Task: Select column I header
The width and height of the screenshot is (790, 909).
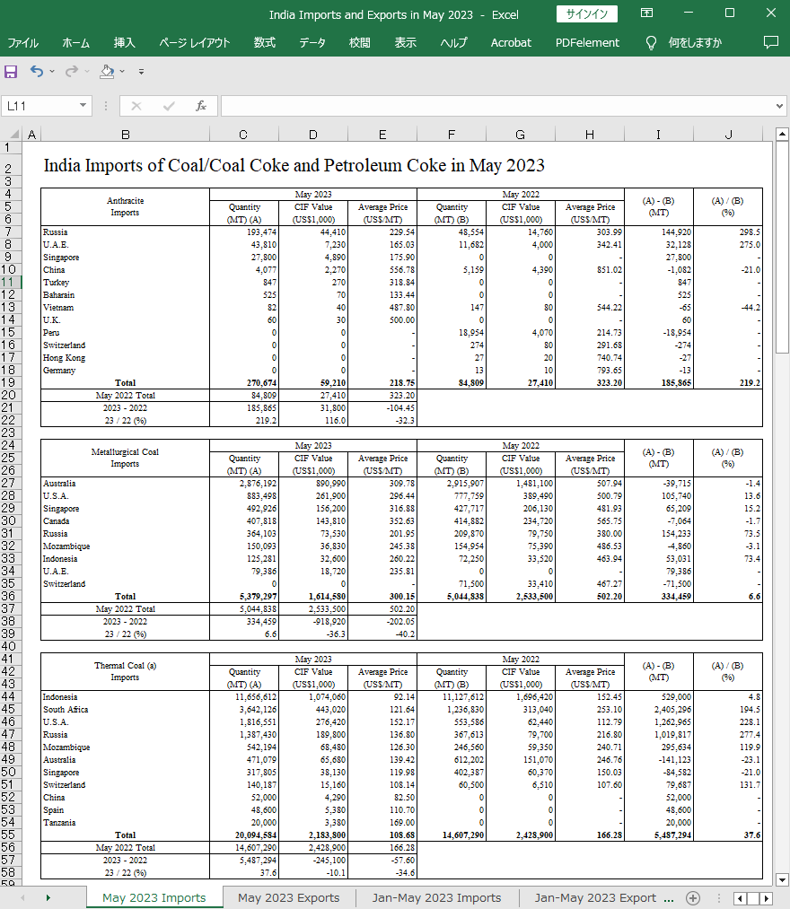Action: click(658, 135)
